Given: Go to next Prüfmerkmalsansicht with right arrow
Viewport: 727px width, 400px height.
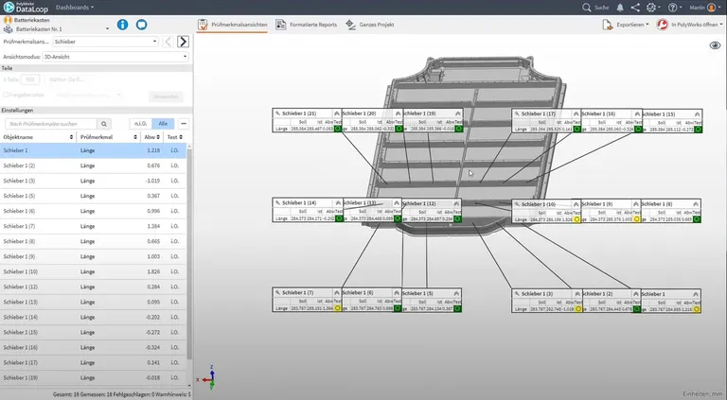Looking at the screenshot, I should coord(183,42).
